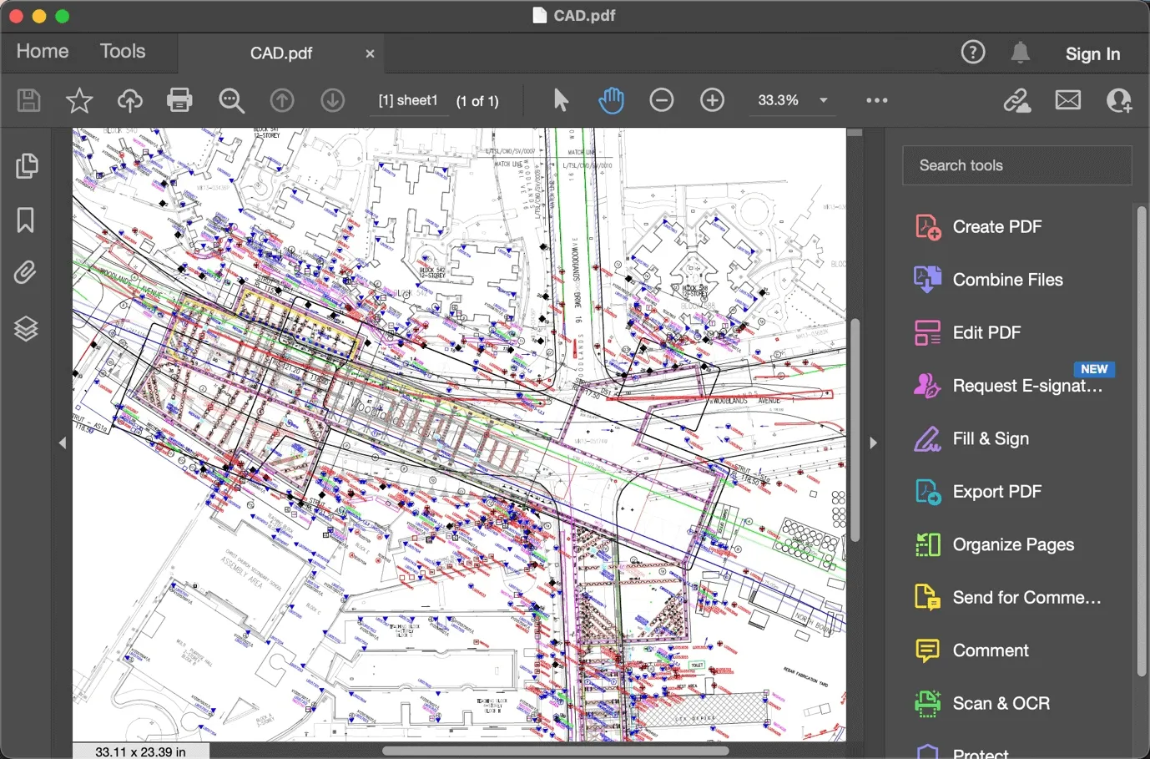This screenshot has height=759, width=1150.
Task: Click the Search tools field
Action: [x=1016, y=165]
